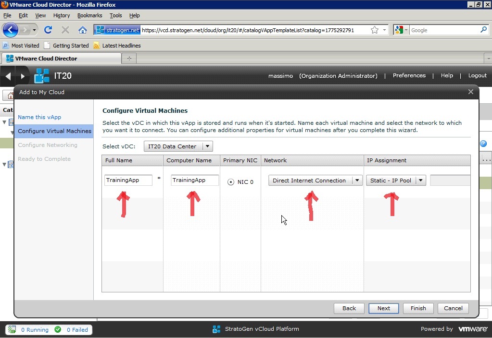The image size is (492, 338).
Task: Open the vCloud Director Help link
Action: click(x=447, y=75)
